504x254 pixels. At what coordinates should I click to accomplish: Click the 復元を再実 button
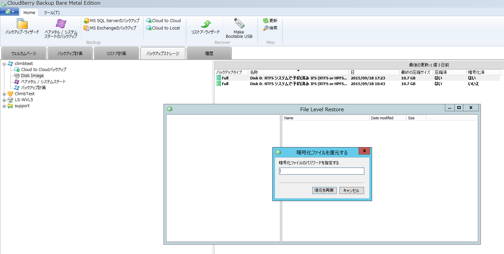click(x=324, y=190)
